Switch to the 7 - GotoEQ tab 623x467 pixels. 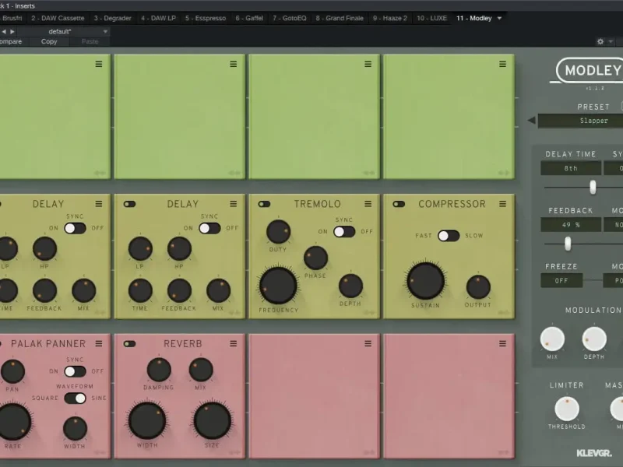pyautogui.click(x=289, y=18)
